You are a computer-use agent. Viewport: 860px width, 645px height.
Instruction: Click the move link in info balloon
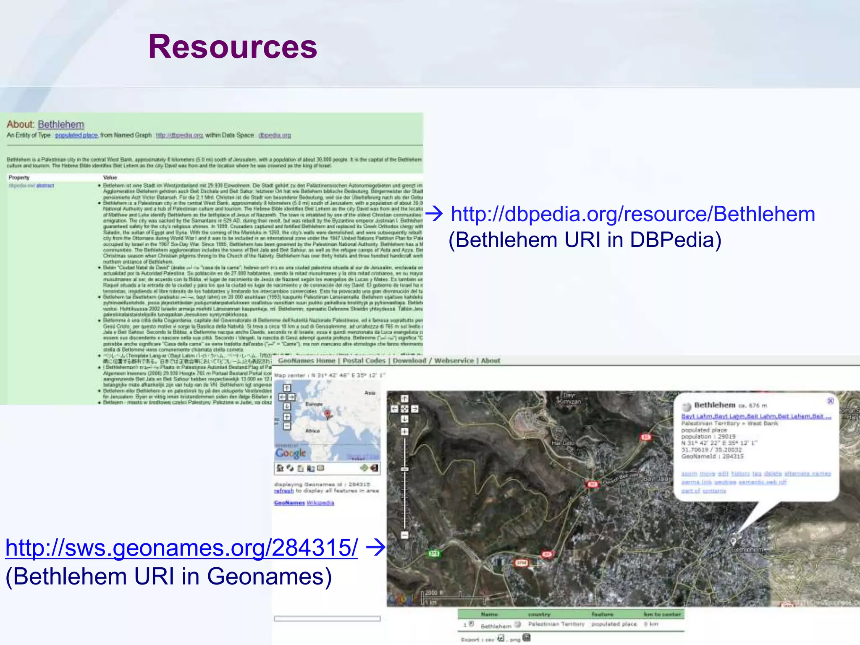point(708,473)
